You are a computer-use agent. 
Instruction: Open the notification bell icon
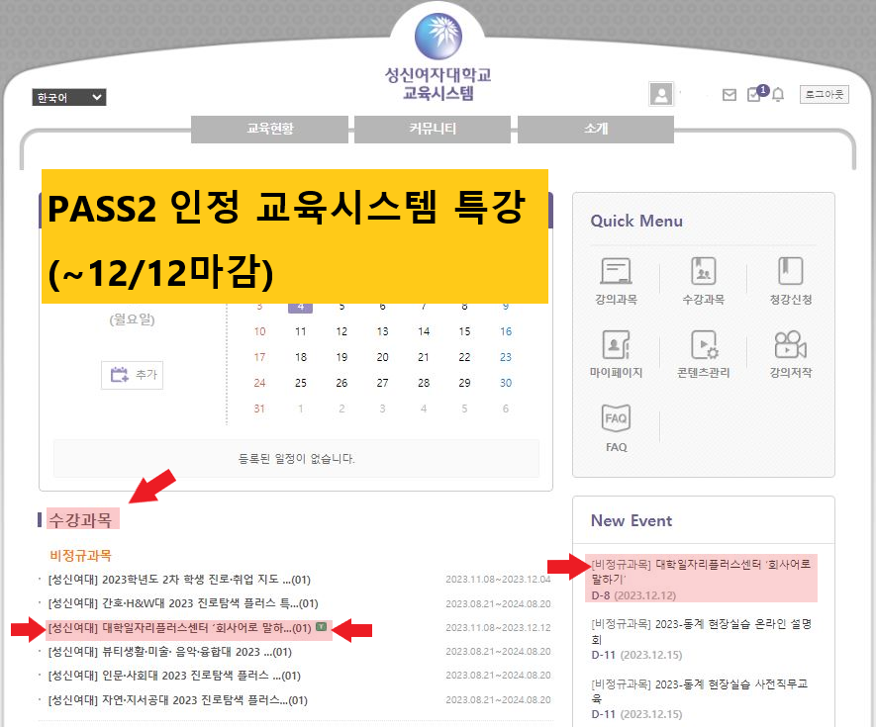pyautogui.click(x=778, y=95)
